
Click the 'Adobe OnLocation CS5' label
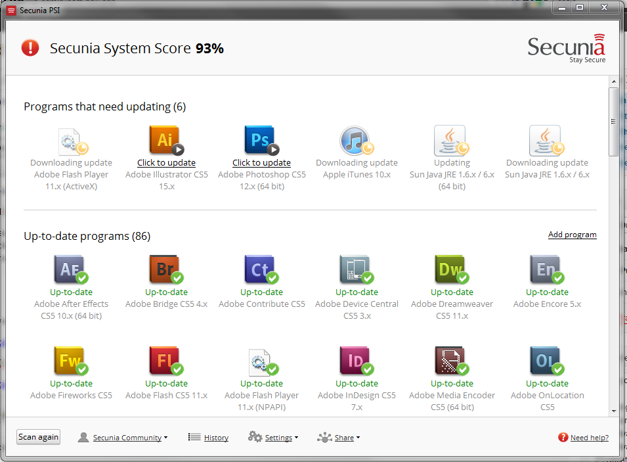(547, 401)
